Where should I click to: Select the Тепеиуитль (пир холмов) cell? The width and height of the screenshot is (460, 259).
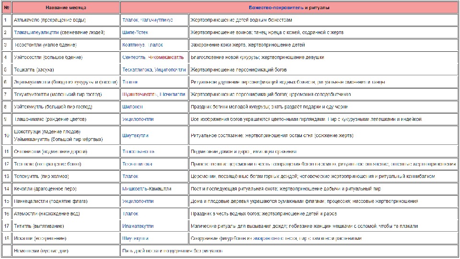pos(66,176)
